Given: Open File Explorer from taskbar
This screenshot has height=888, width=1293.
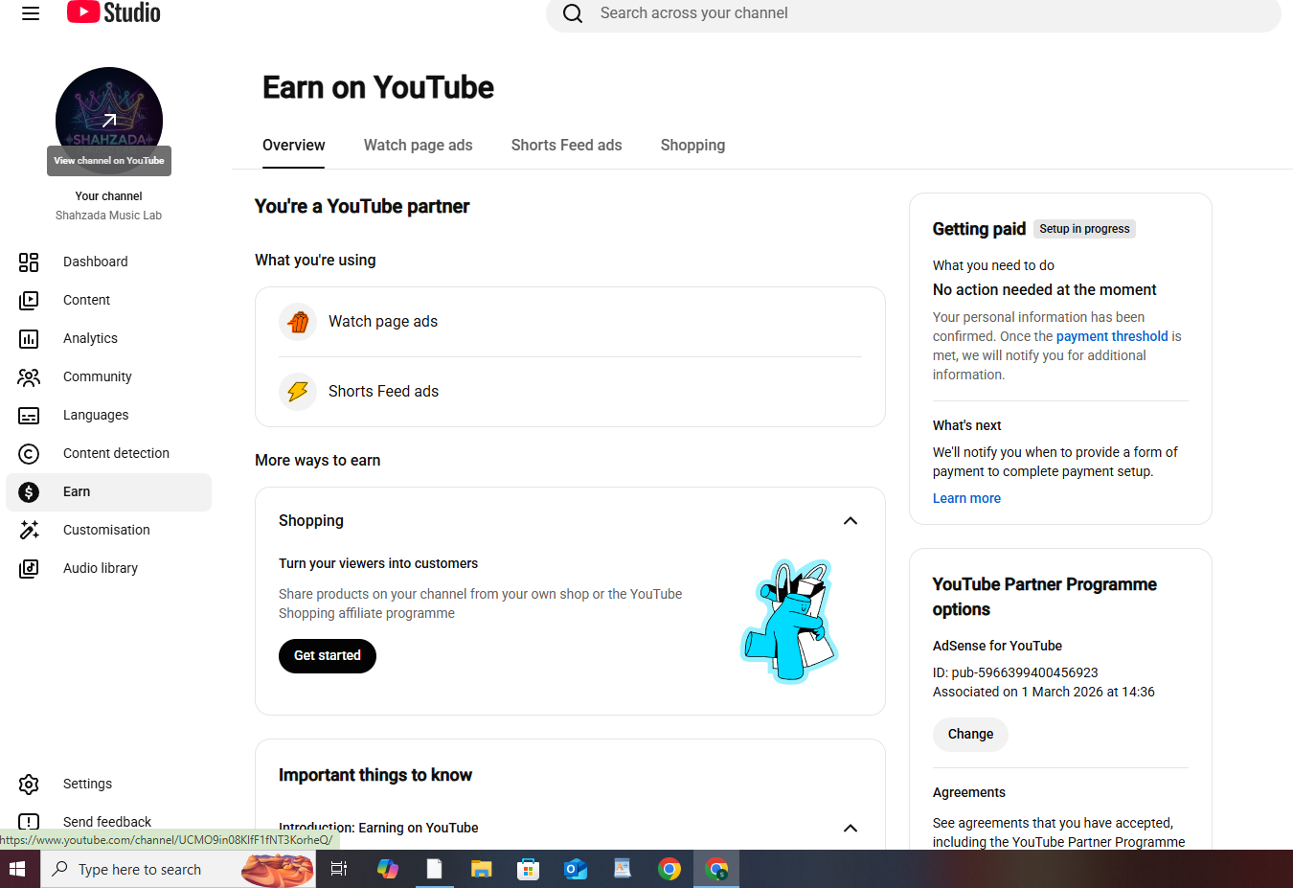Looking at the screenshot, I should point(481,869).
